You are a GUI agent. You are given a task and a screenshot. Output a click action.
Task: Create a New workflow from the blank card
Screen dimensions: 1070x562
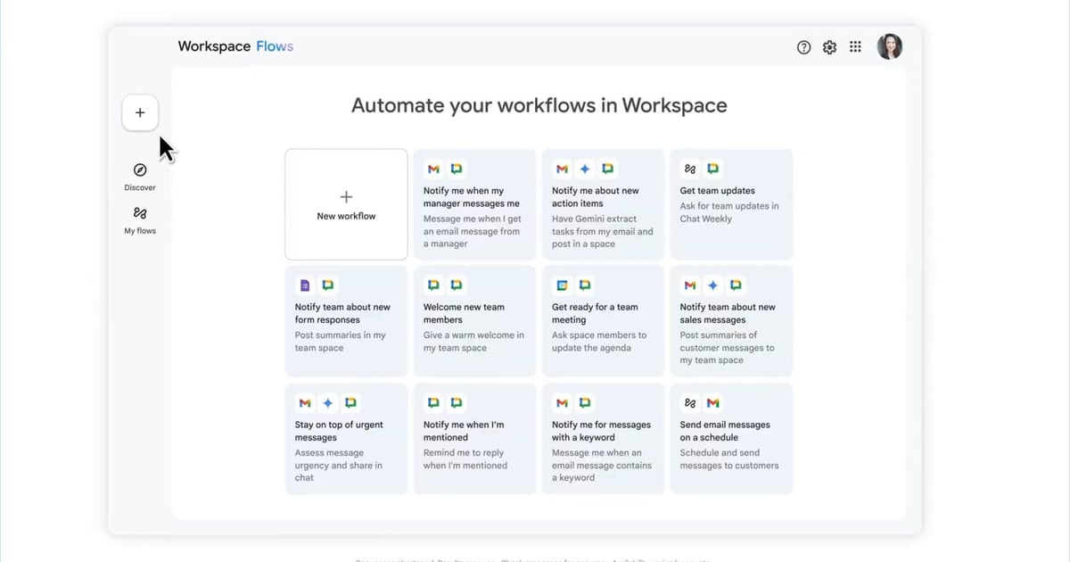pos(346,204)
